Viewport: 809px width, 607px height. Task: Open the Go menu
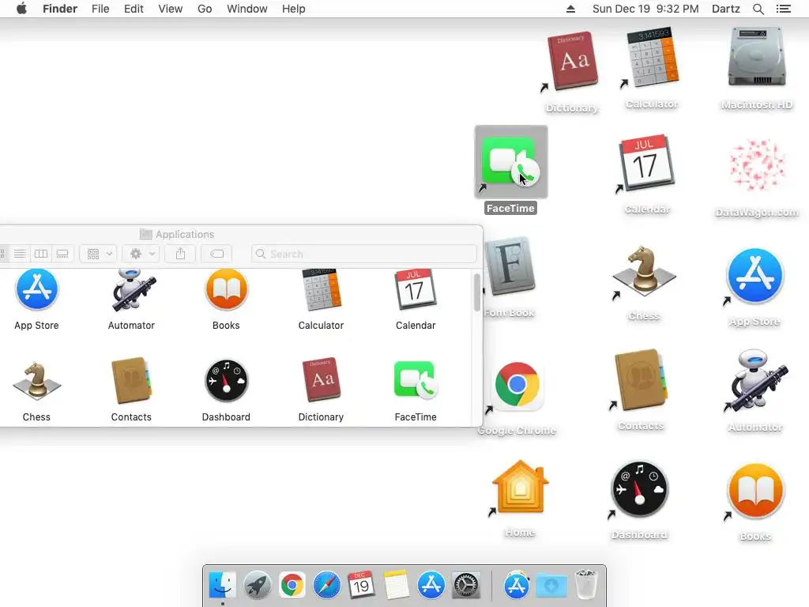[x=205, y=9]
